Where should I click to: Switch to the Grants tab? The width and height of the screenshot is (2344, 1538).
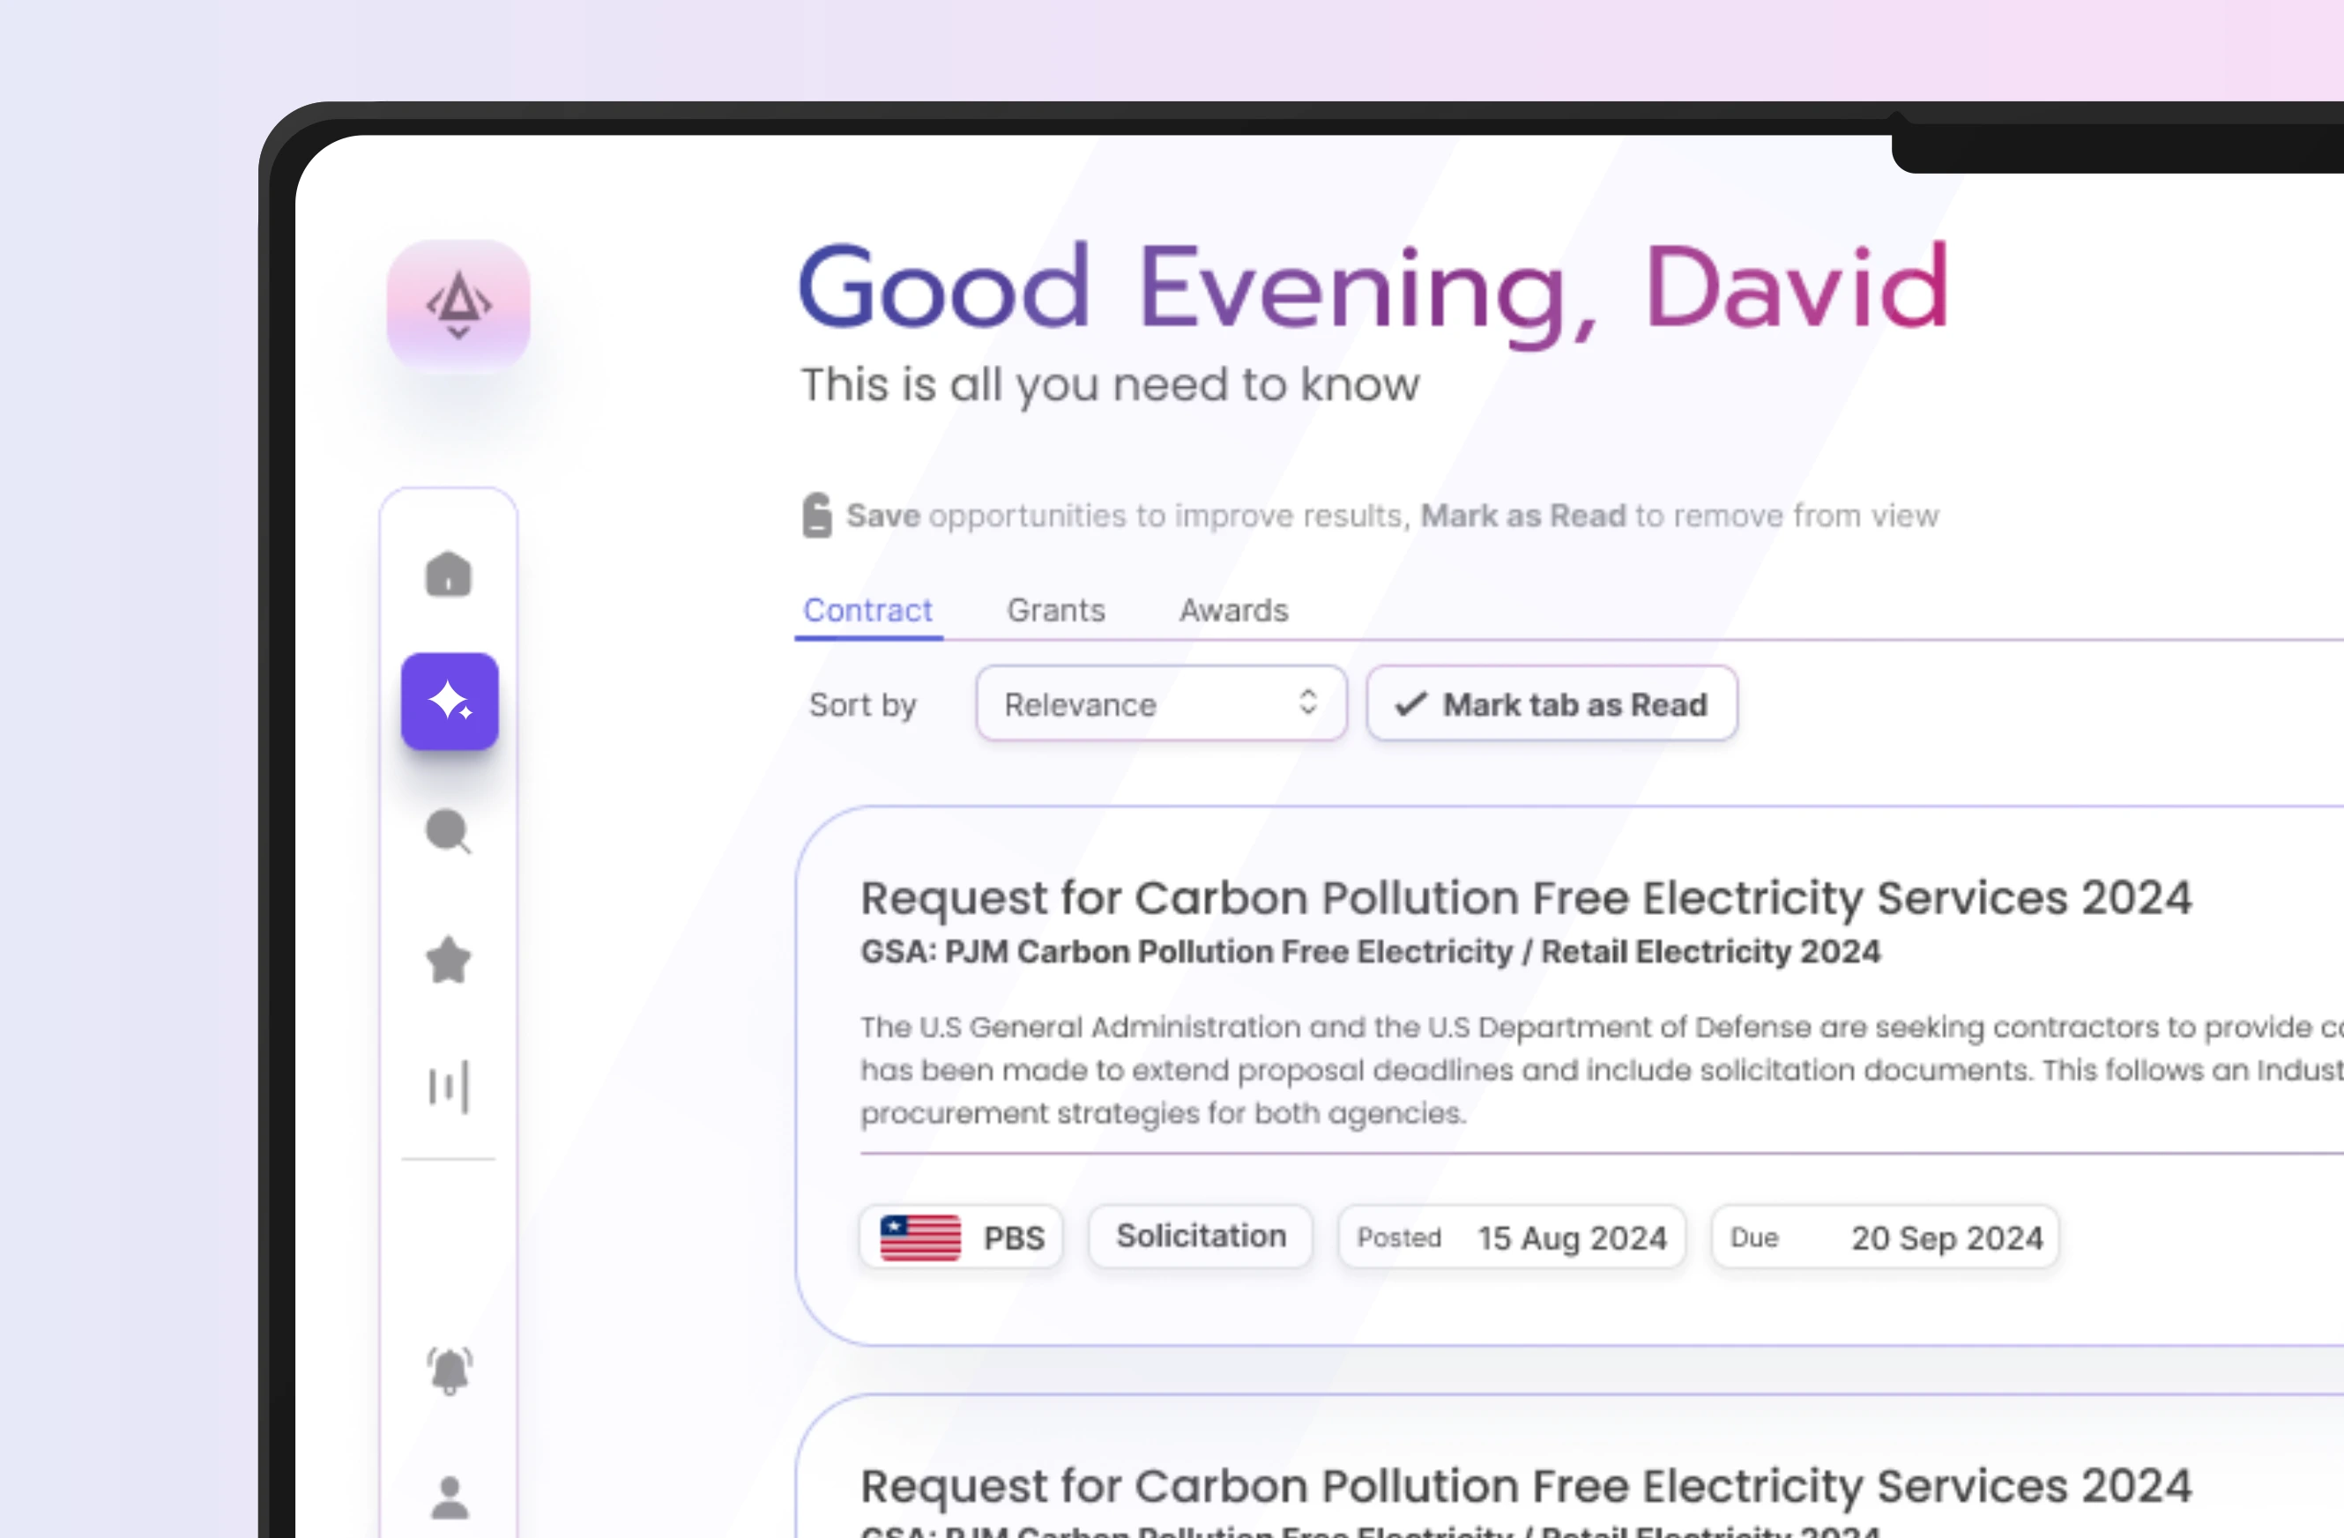(x=1056, y=611)
